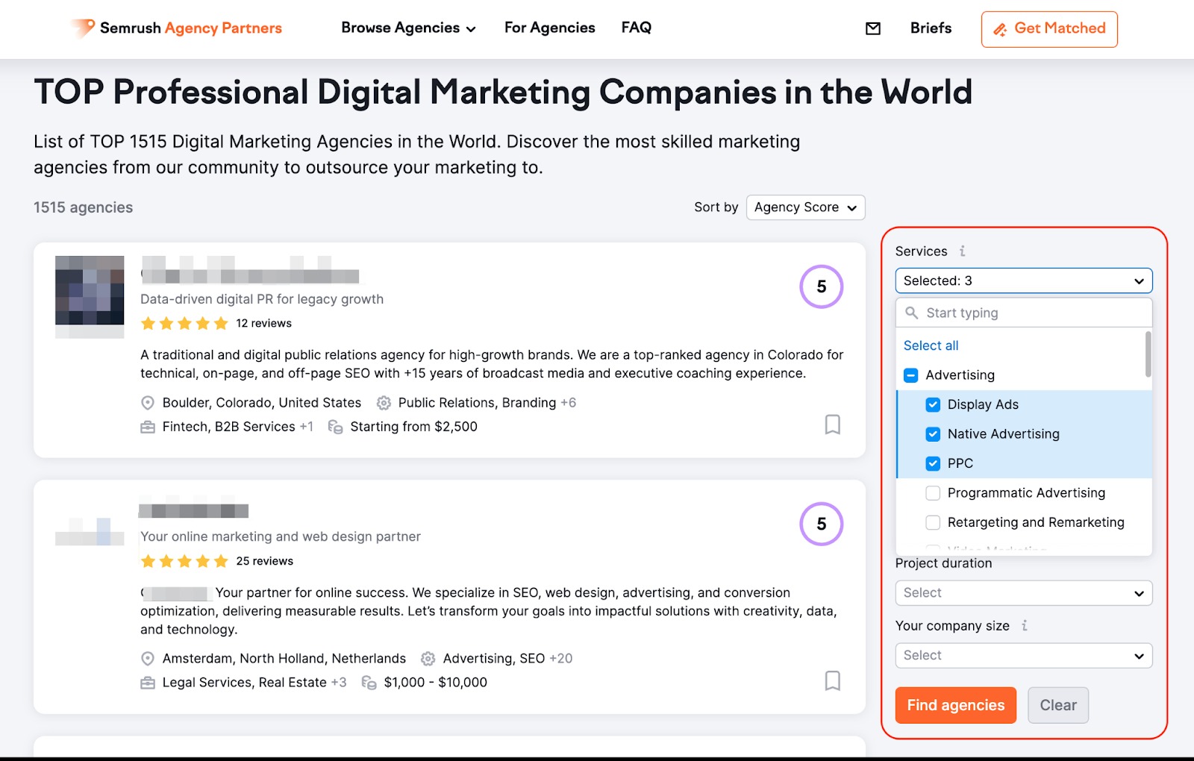Click the info icon beside Your company size

coord(1025,626)
